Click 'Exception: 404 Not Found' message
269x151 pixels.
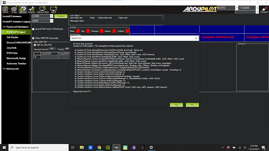[218, 37]
